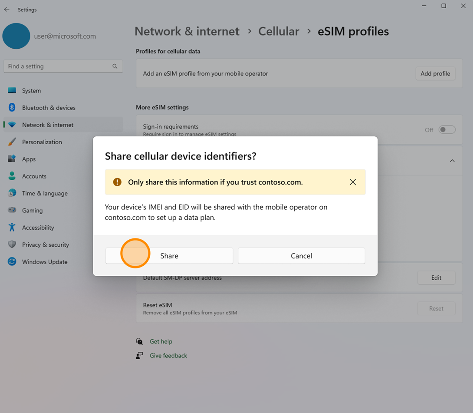Click the Time & language globe icon
The width and height of the screenshot is (473, 413).
(12, 193)
